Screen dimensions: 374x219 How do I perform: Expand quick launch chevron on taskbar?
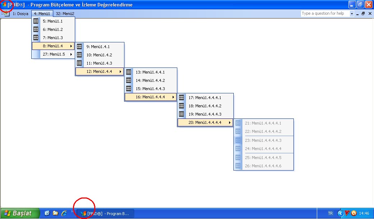72,211
